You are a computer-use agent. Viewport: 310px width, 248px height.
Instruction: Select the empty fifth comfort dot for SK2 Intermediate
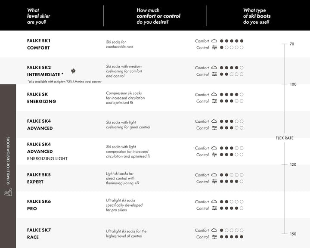click(x=242, y=68)
